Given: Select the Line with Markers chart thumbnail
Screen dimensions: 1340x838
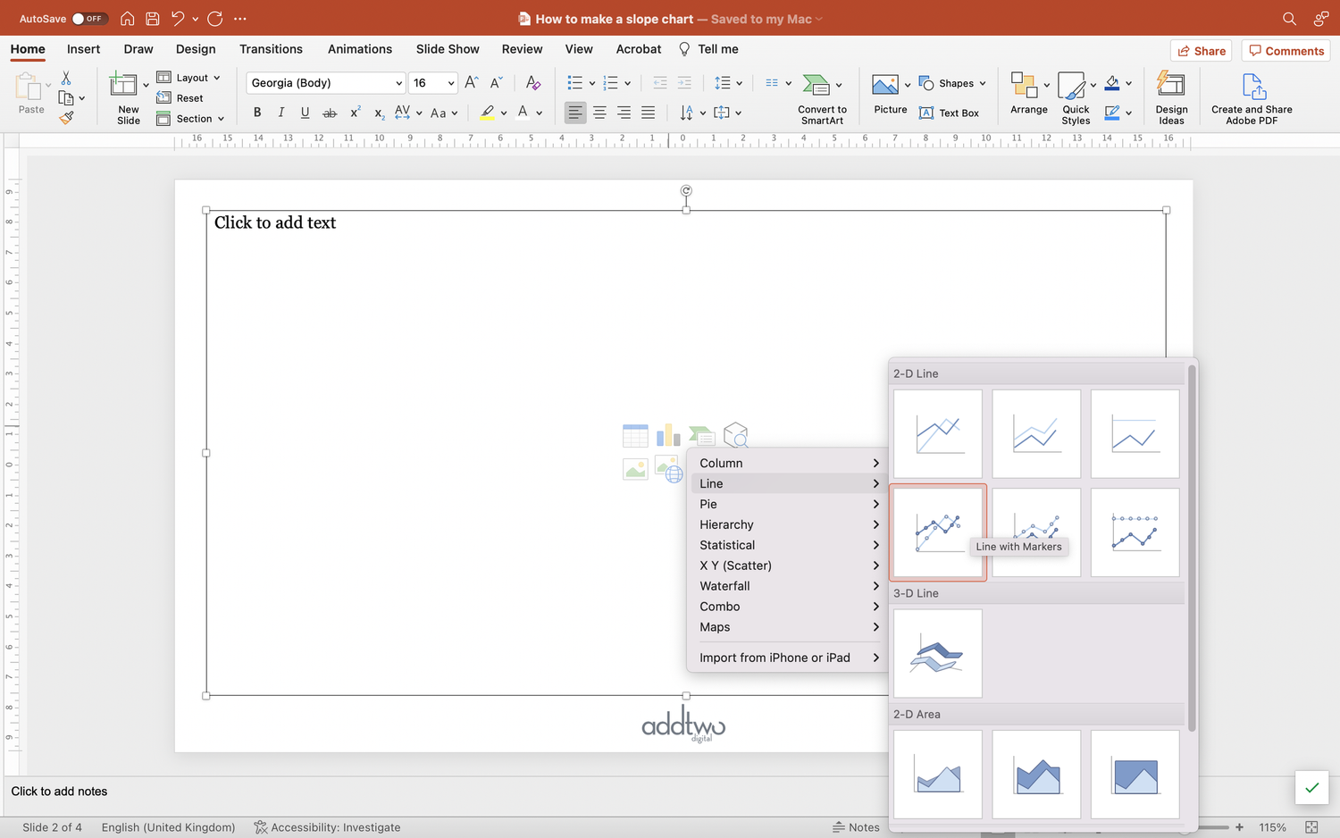Looking at the screenshot, I should [x=937, y=532].
